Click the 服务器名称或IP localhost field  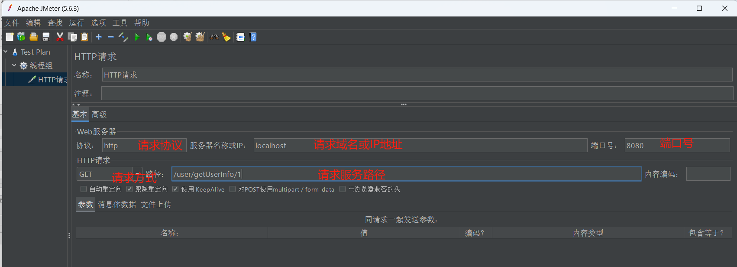coord(420,145)
